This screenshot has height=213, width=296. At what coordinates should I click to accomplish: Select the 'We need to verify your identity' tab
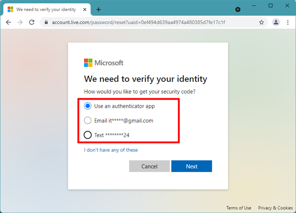pyautogui.click(x=46, y=10)
